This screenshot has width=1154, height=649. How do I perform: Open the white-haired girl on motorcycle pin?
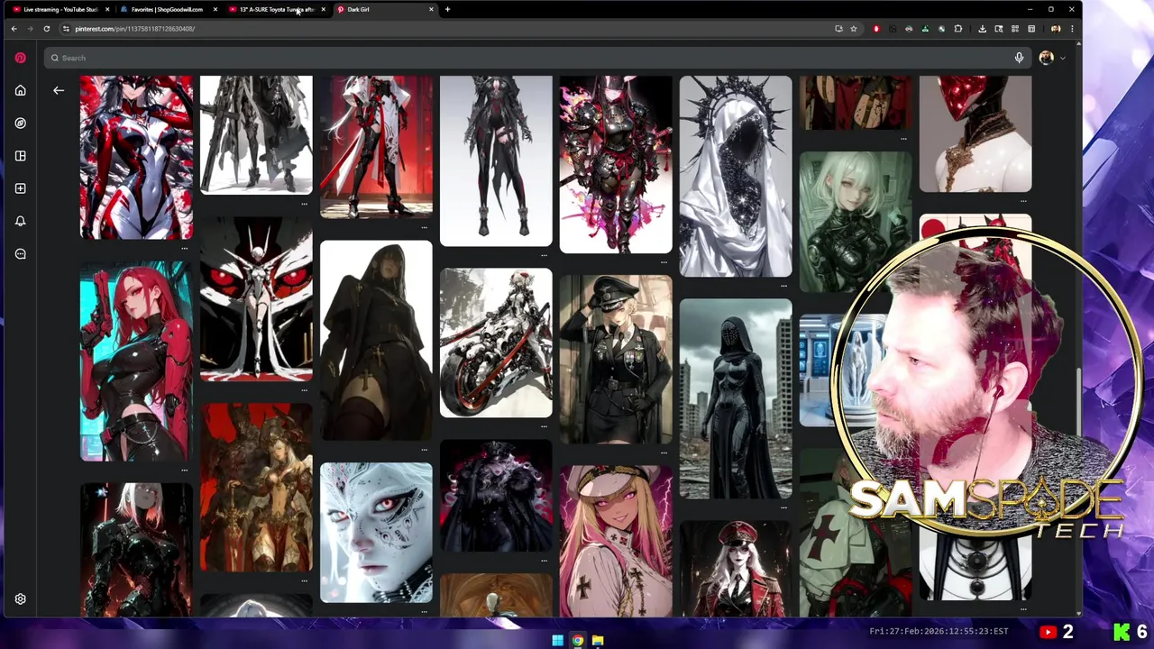[x=496, y=343]
